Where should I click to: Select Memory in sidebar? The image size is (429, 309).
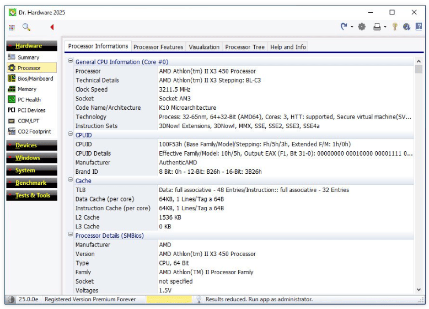27,89
